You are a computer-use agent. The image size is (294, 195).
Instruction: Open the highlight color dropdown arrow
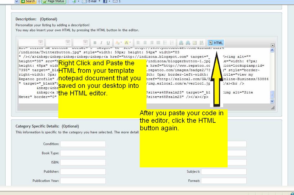click(x=130, y=42)
